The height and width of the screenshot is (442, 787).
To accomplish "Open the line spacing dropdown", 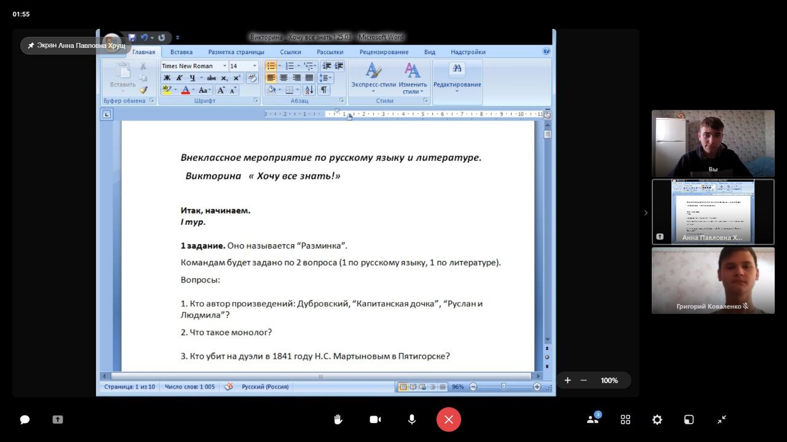I will (x=324, y=78).
